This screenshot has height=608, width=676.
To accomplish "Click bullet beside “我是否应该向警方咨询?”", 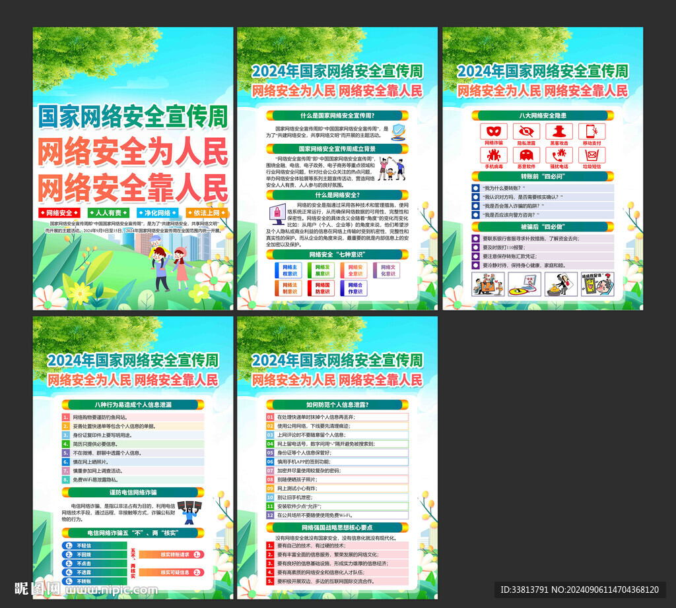I will [x=475, y=215].
